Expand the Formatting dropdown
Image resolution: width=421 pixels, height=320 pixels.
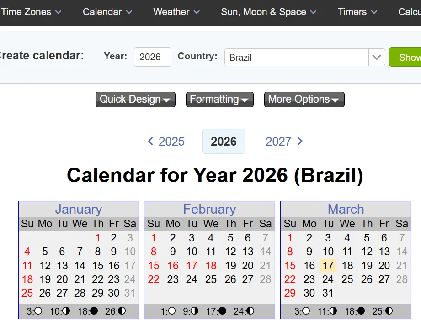pyautogui.click(x=219, y=100)
